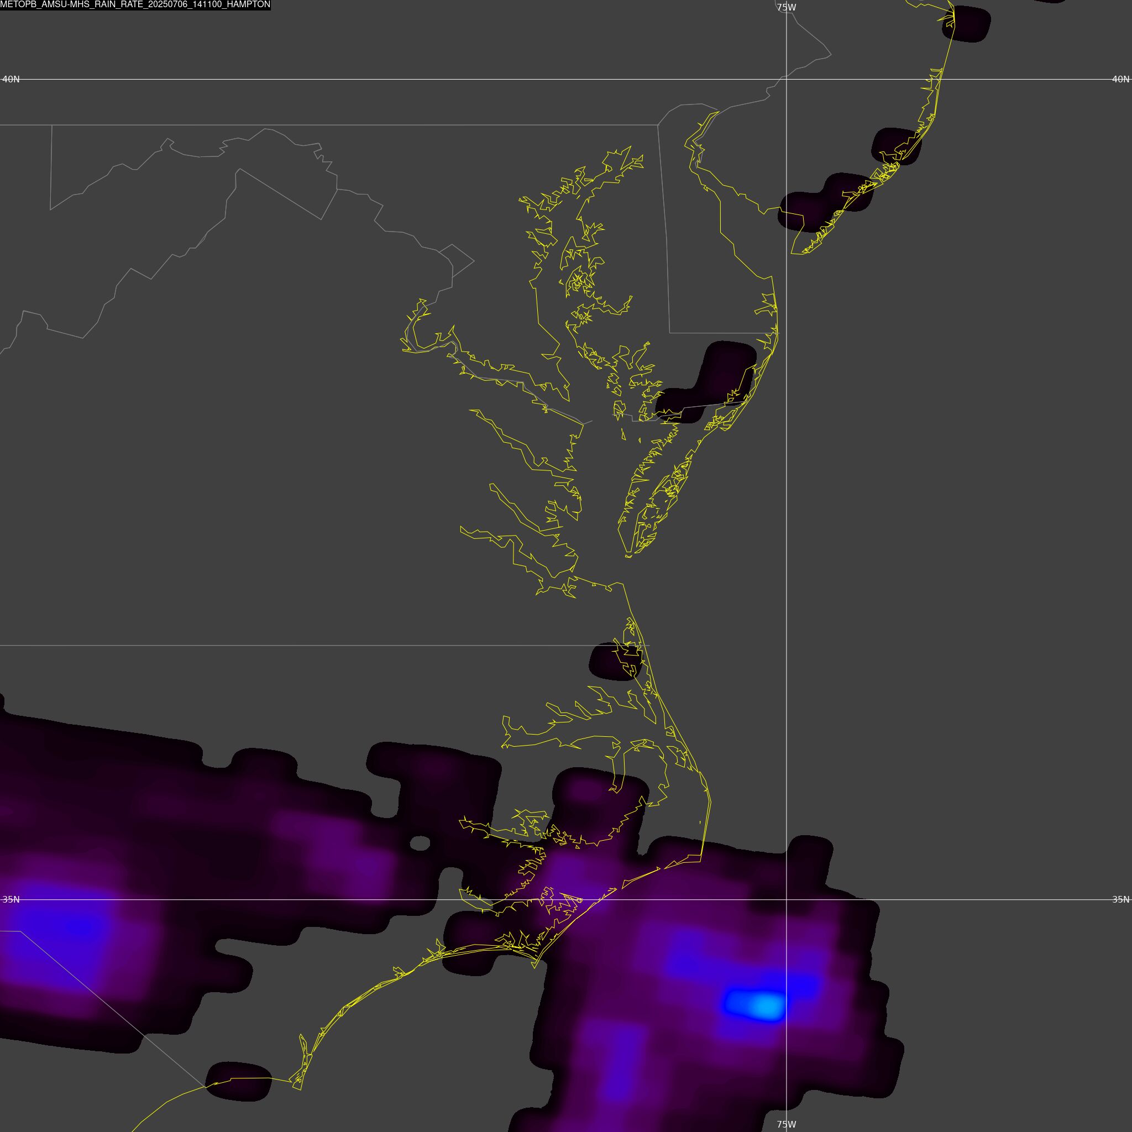Click the bottom 75W longitude label
This screenshot has height=1132, width=1132.
(x=787, y=1124)
